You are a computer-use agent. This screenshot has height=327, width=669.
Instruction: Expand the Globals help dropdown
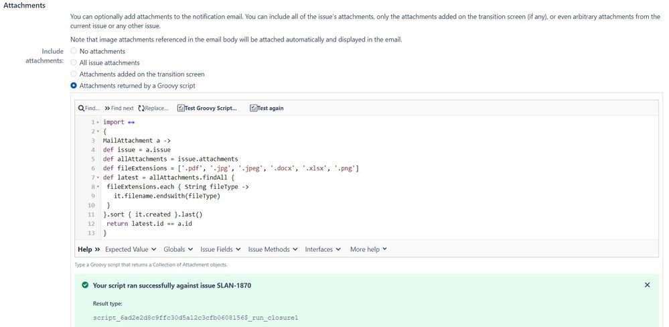point(178,249)
